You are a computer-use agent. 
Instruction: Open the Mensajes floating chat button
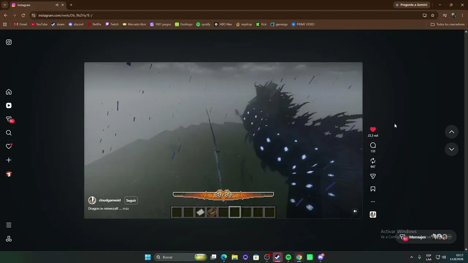pyautogui.click(x=426, y=237)
